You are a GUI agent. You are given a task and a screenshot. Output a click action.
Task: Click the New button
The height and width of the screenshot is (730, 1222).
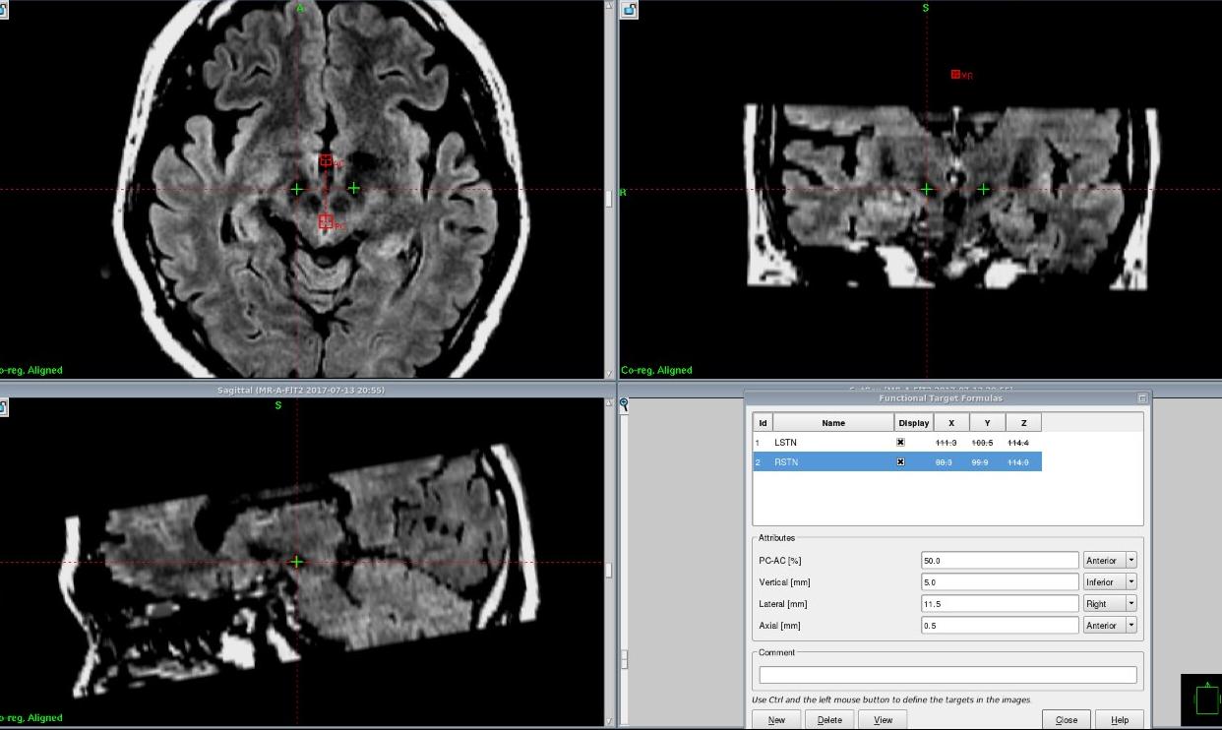tap(776, 720)
